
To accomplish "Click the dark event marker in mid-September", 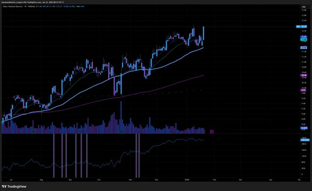I will (83, 132).
